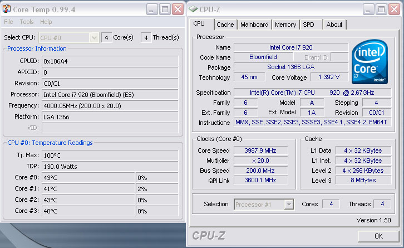Click the Intel Core i7 inside logo
The image size is (404, 248).
coord(369,62)
